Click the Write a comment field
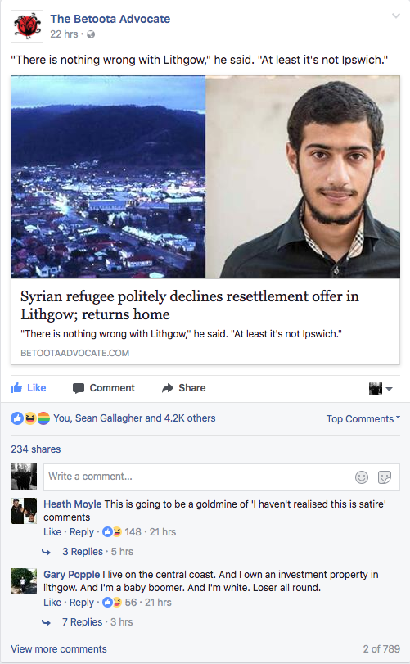410x664 pixels. [x=222, y=477]
